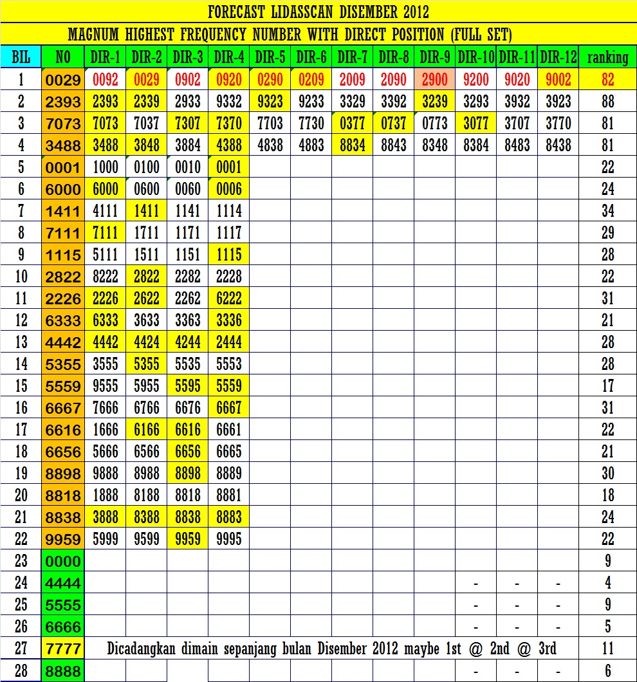
Task: Click cell 9995 in row 22
Action: click(229, 539)
